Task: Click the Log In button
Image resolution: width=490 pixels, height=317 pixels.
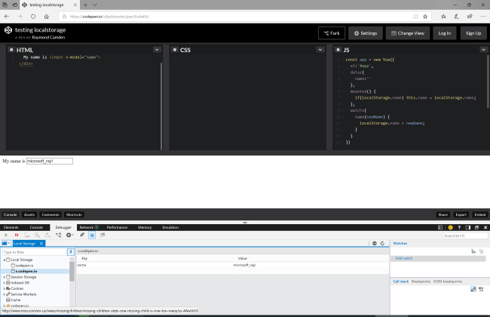Action: (x=444, y=33)
